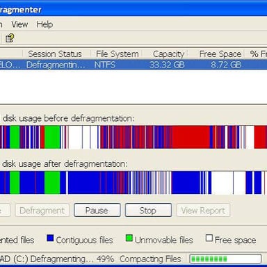The width and height of the screenshot is (267, 267).
Task: Select the 8.72 GB free space value
Action: coord(226,65)
